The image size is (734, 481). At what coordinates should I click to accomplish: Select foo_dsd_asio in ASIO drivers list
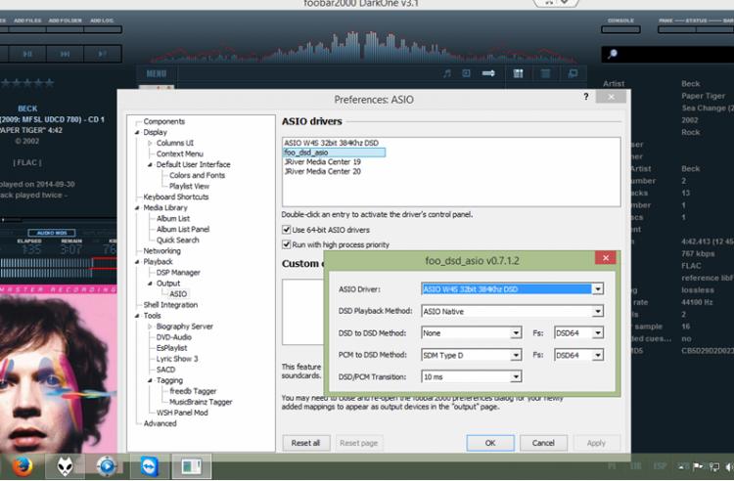(x=334, y=153)
